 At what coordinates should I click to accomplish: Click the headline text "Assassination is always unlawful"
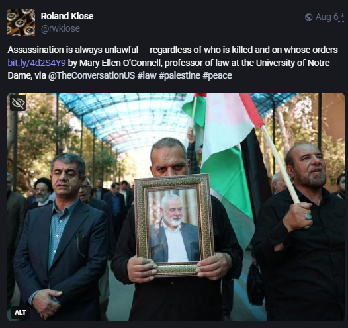(73, 50)
